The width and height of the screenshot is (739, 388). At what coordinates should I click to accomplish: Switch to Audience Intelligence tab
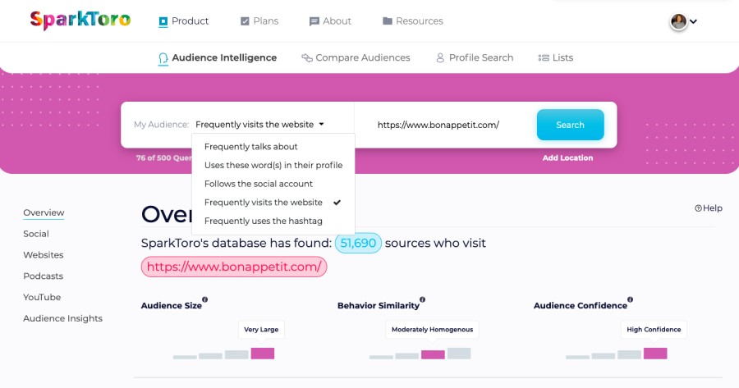(218, 58)
